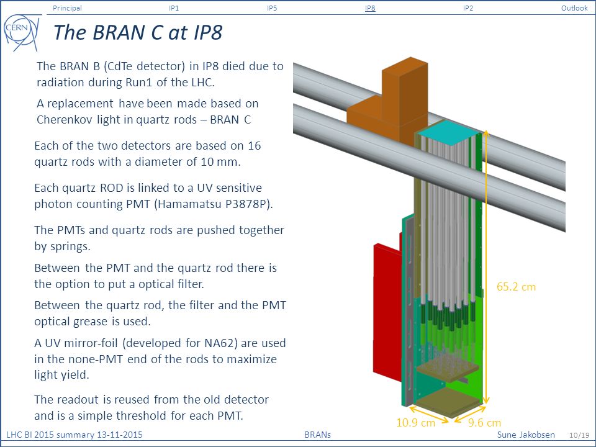Click the cyan top cap of the detector

449,134
